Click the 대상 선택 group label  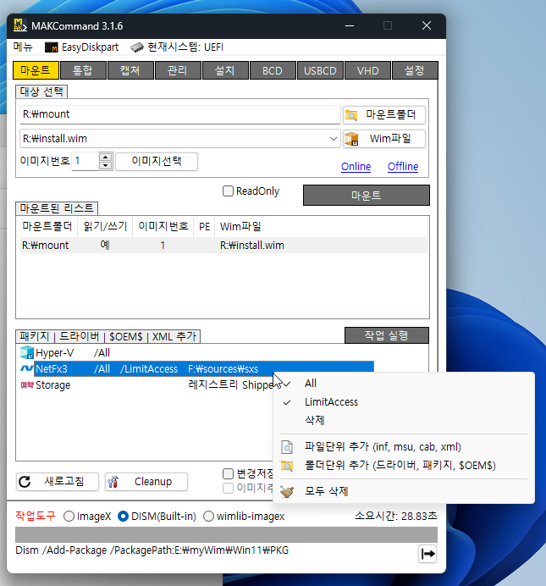41,91
